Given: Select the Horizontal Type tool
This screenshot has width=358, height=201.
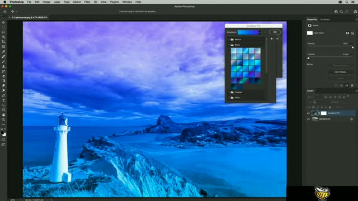Looking at the screenshot, I should [3, 100].
